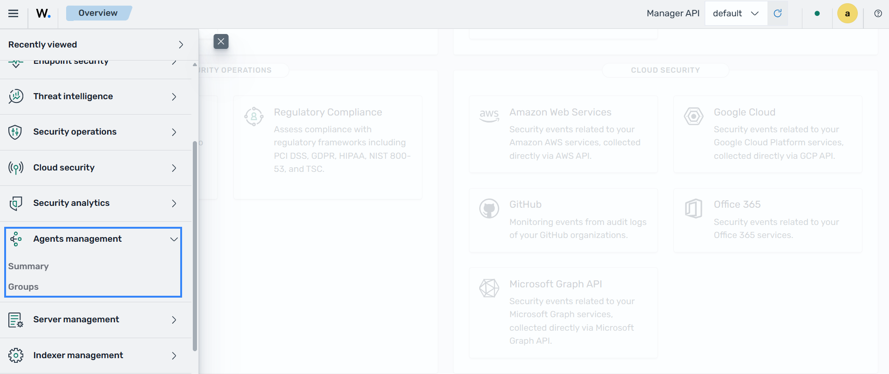The image size is (889, 374).
Task: Expand Recently viewed list
Action: (x=96, y=45)
